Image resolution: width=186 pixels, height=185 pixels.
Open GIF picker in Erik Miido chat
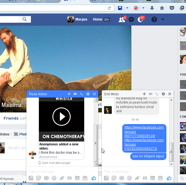click(x=122, y=178)
